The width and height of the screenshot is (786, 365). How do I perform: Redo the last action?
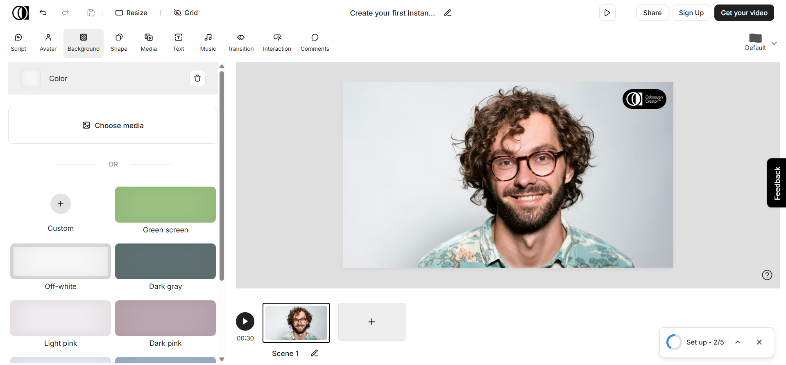[66, 13]
